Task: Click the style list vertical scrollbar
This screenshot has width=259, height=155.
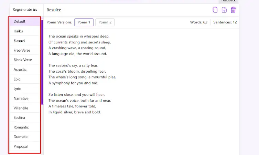Action: 42,62
